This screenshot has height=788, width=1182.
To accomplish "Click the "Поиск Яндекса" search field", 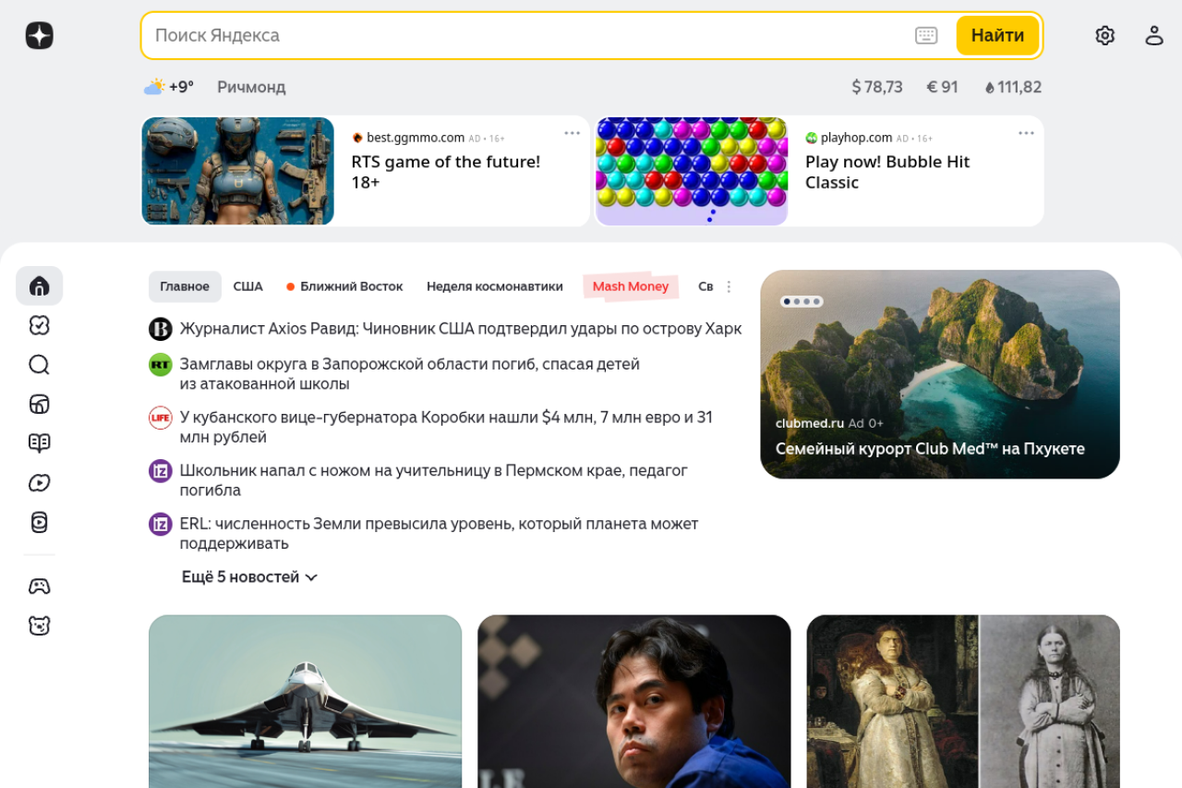I will click(x=526, y=35).
